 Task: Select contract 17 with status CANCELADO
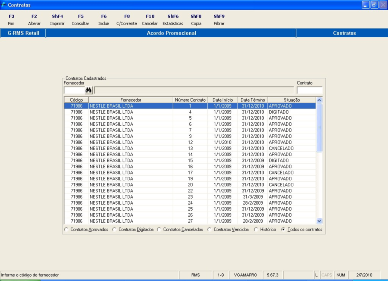190,173
